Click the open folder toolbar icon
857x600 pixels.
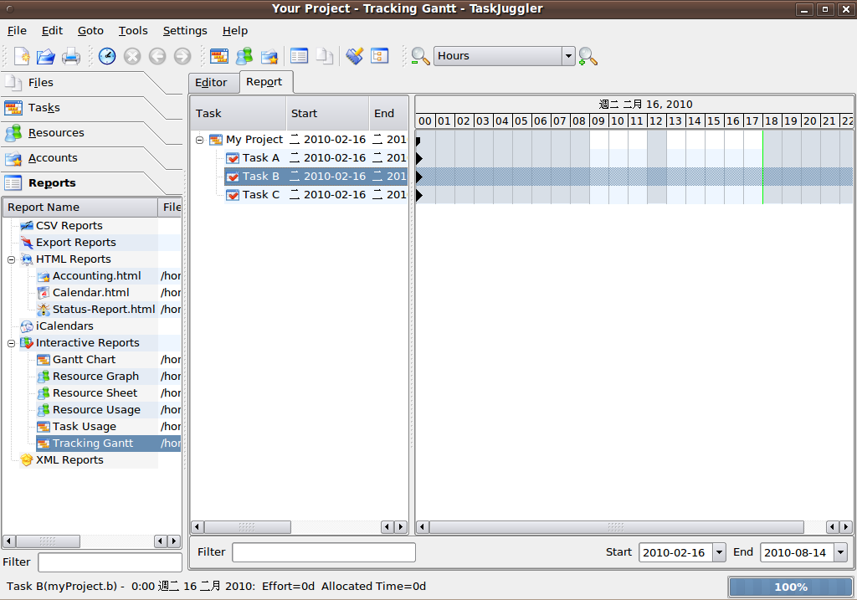pos(45,56)
